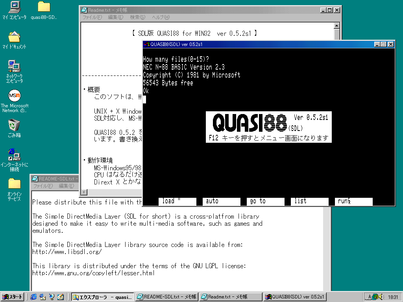Switch to README-SDL.txt - メモ帳 taskbar button
Viewport: 403px width, 302px height.
coord(166,297)
